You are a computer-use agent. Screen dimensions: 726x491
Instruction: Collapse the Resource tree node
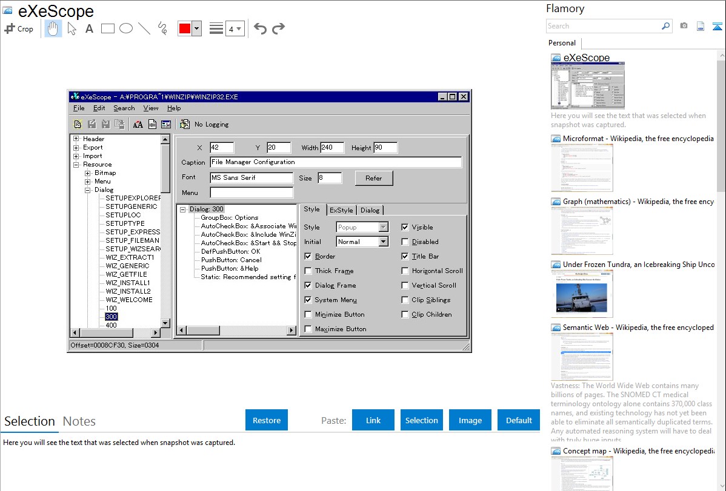click(x=76, y=164)
